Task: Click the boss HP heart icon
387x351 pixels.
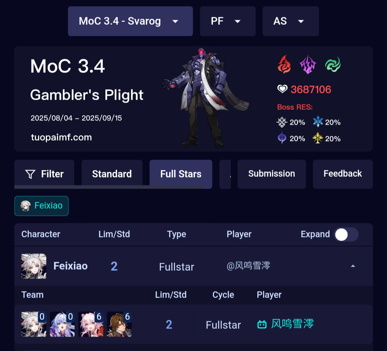Action: [x=282, y=89]
